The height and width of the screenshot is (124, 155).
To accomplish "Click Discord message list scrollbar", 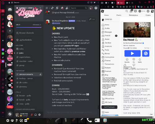I will point(98,107).
